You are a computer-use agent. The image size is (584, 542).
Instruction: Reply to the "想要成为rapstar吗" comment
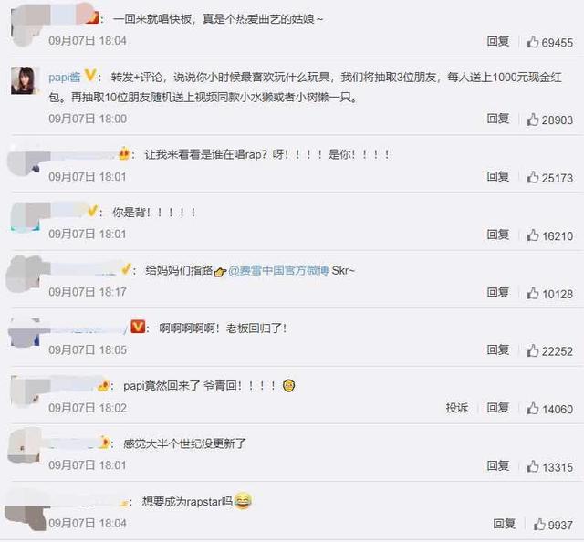coord(505,524)
